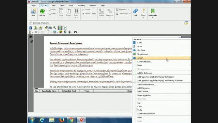Viewport: 218px width, 123px height.
Task: Click Add Diagram... in context menu
Action: (x=161, y=88)
